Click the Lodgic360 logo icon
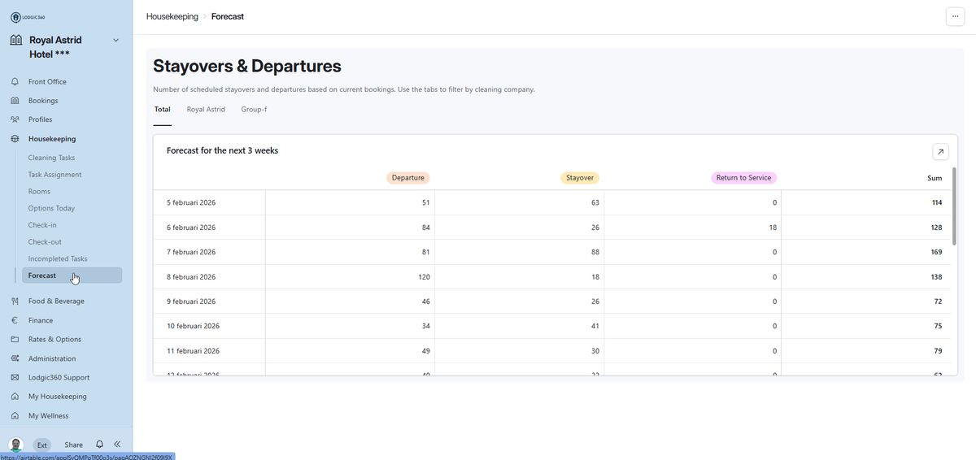Image resolution: width=976 pixels, height=460 pixels. click(15, 17)
